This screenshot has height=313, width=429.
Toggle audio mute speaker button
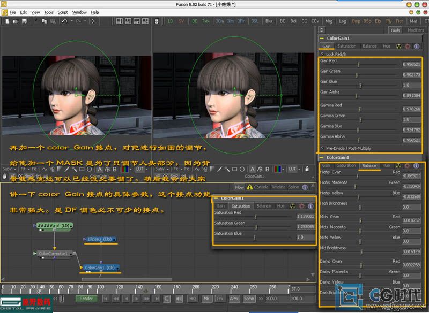[179, 299]
